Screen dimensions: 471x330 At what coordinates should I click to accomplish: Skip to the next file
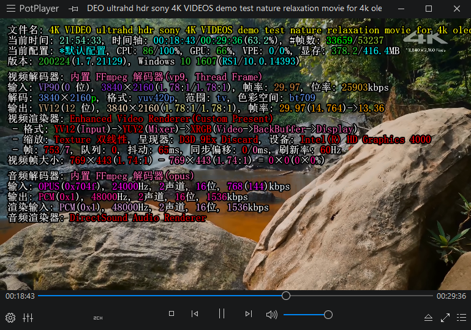[249, 314]
